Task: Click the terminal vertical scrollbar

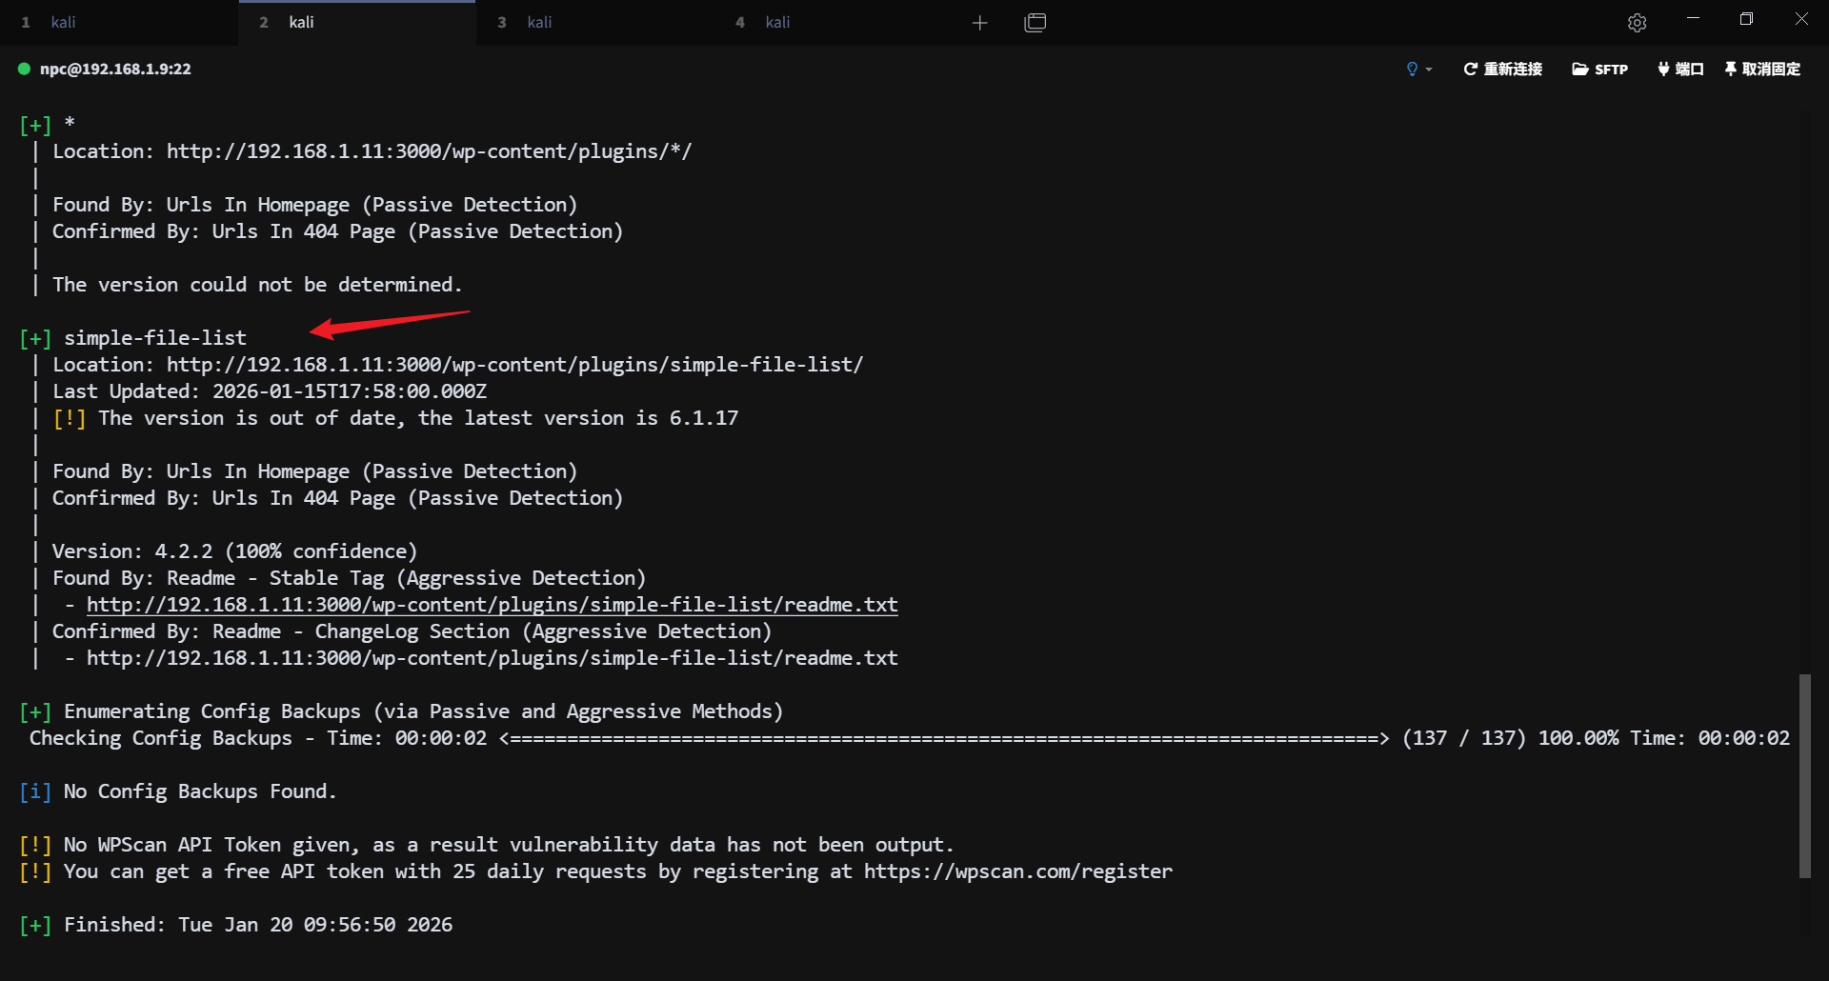Action: pyautogui.click(x=1804, y=775)
